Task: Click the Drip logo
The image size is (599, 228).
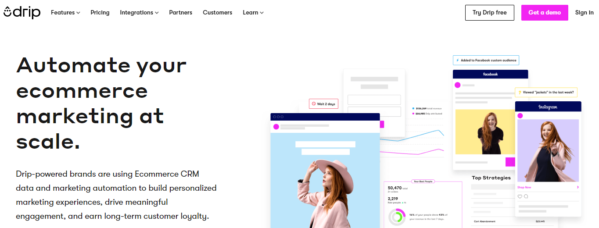Action: coord(22,12)
